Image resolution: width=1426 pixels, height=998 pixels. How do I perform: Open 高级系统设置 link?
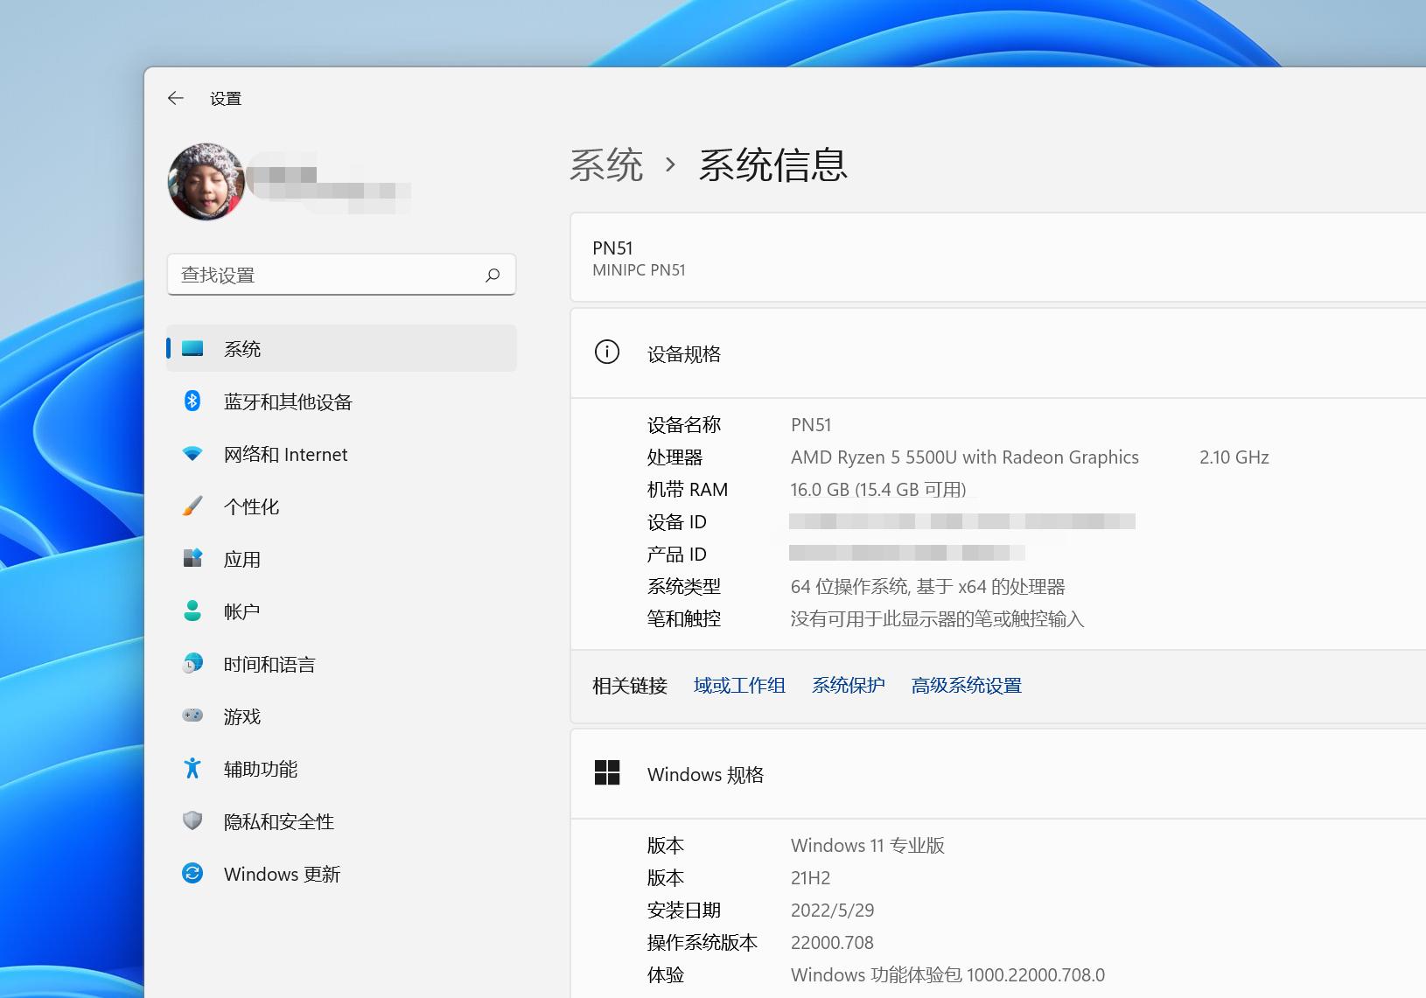click(x=966, y=686)
